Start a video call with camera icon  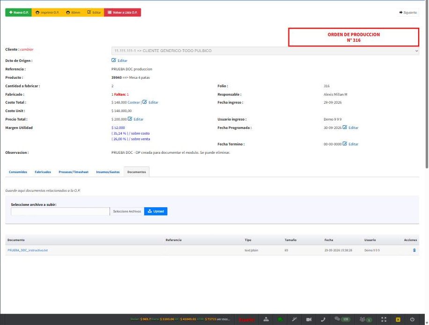click(309, 319)
